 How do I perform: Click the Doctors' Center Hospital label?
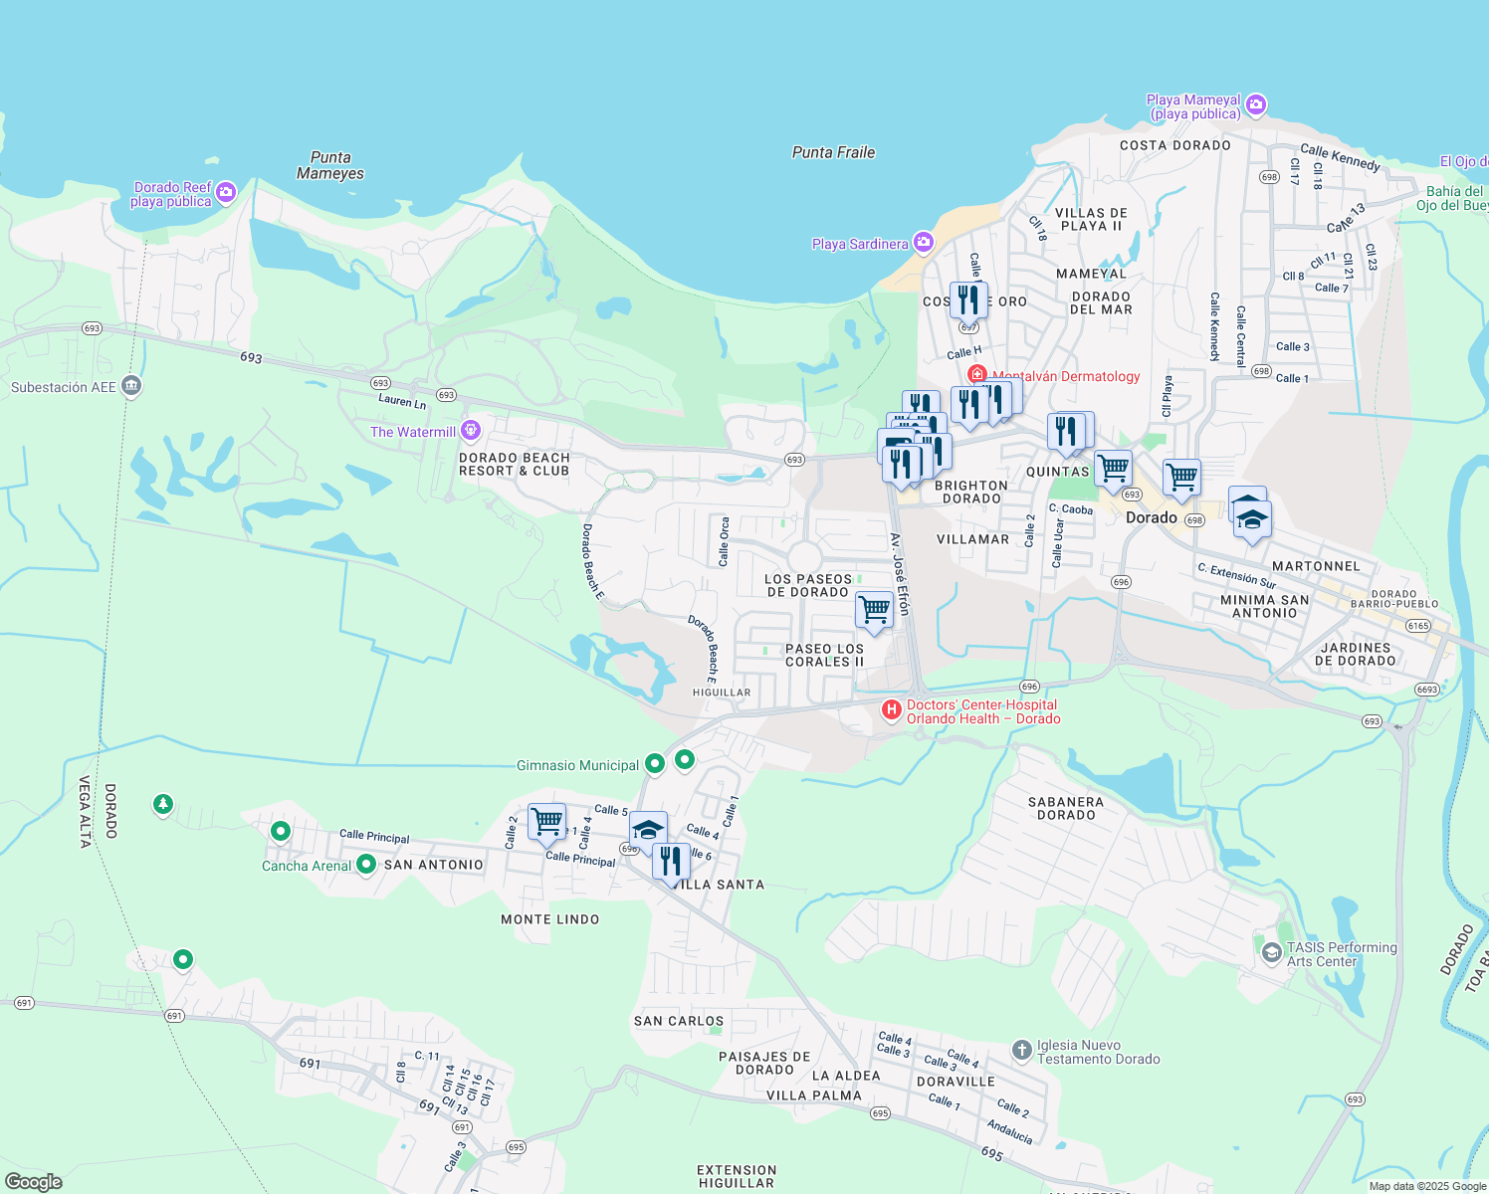coord(982,711)
